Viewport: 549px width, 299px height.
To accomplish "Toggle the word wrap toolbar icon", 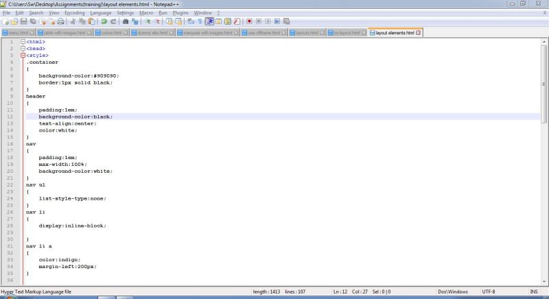I will coord(191,21).
